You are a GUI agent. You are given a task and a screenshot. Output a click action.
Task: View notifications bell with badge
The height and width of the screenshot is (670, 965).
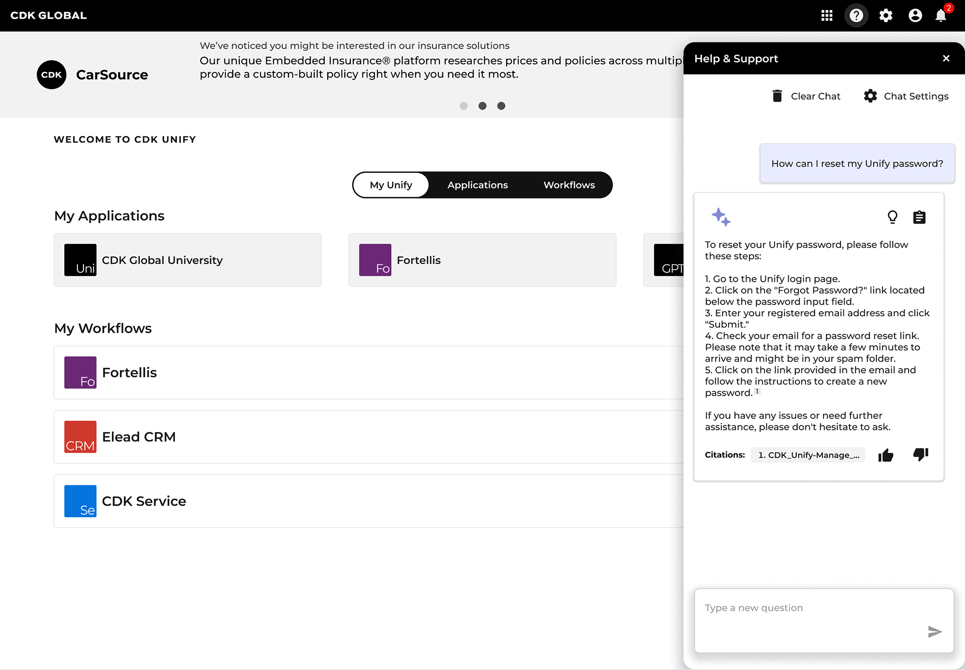coord(941,16)
